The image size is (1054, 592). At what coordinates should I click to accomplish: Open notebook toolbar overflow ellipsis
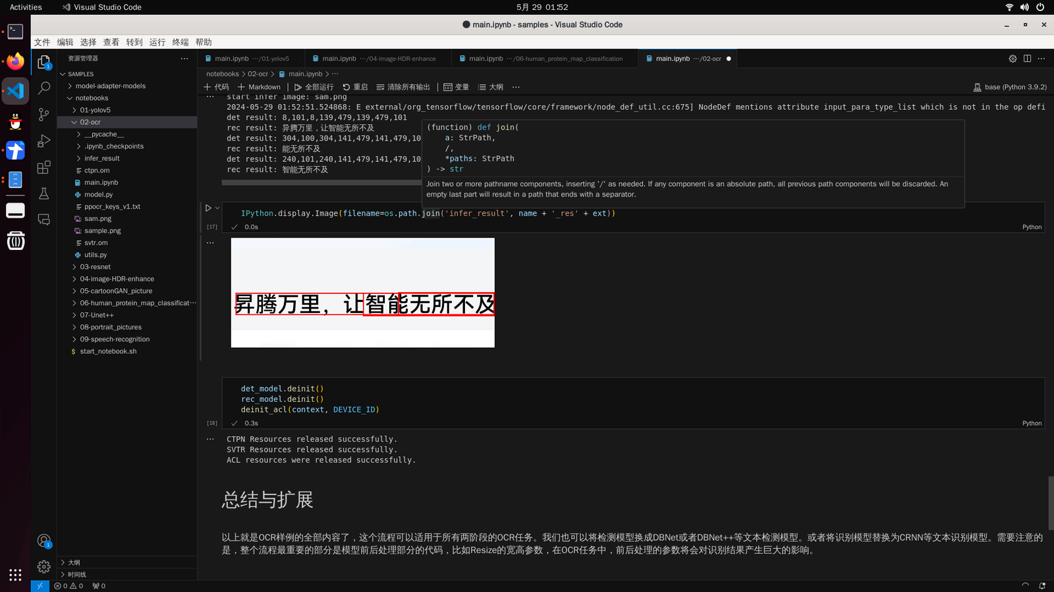click(x=516, y=87)
